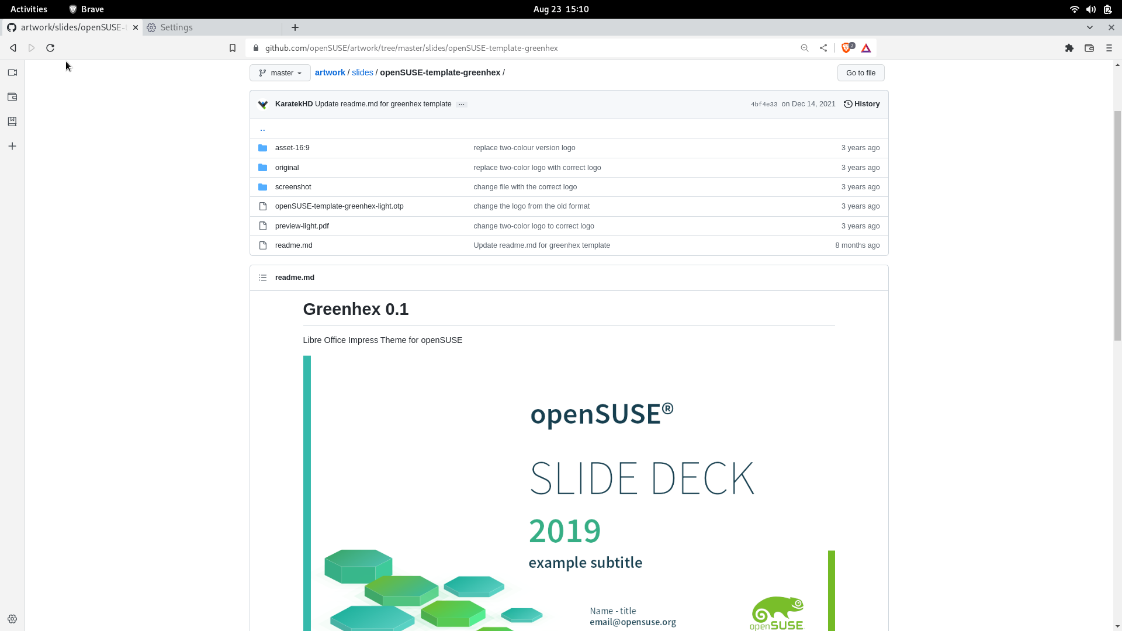Expand the commit message ellipsis
1122x631 pixels.
point(462,105)
